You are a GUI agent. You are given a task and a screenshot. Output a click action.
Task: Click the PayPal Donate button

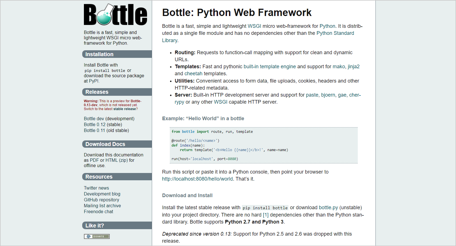[x=97, y=236]
